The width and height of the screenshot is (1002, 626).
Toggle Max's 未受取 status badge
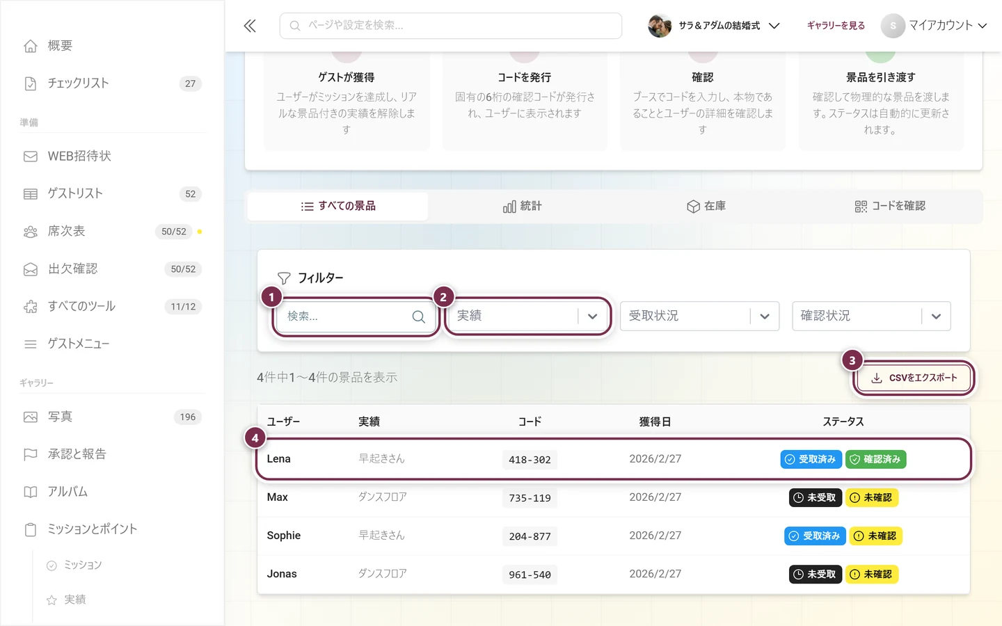click(816, 498)
